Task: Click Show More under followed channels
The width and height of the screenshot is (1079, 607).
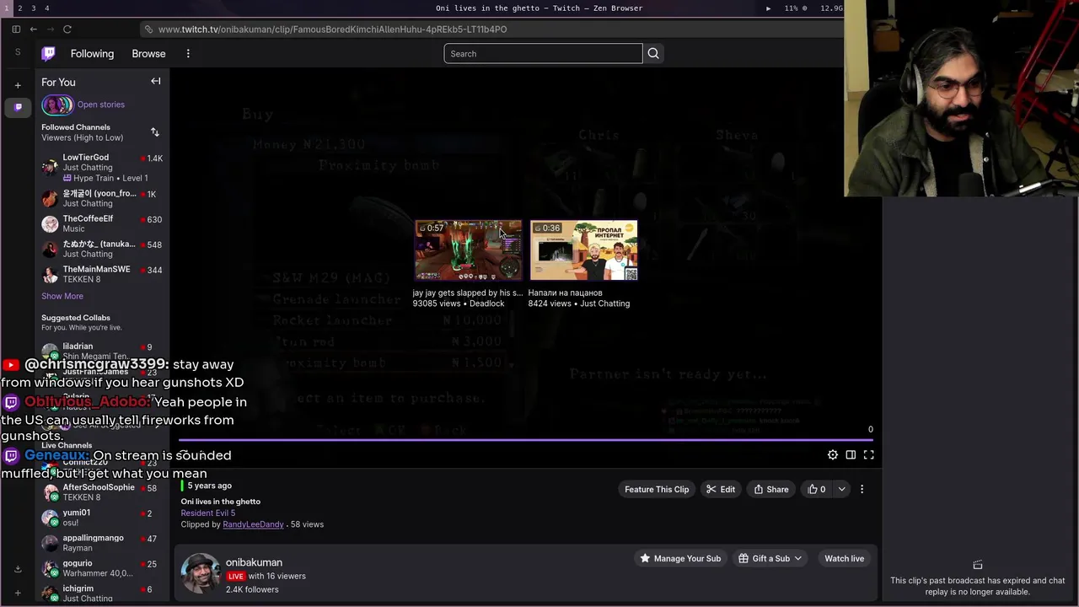Action: coord(62,296)
